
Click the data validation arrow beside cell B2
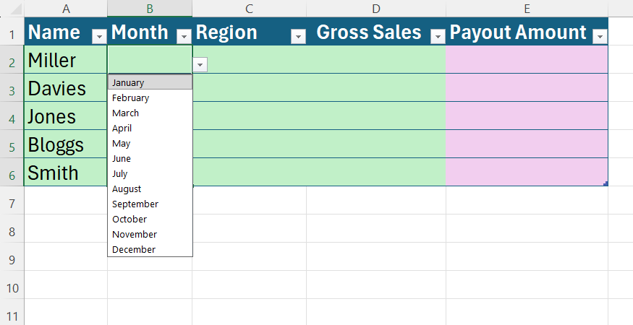[x=200, y=64]
